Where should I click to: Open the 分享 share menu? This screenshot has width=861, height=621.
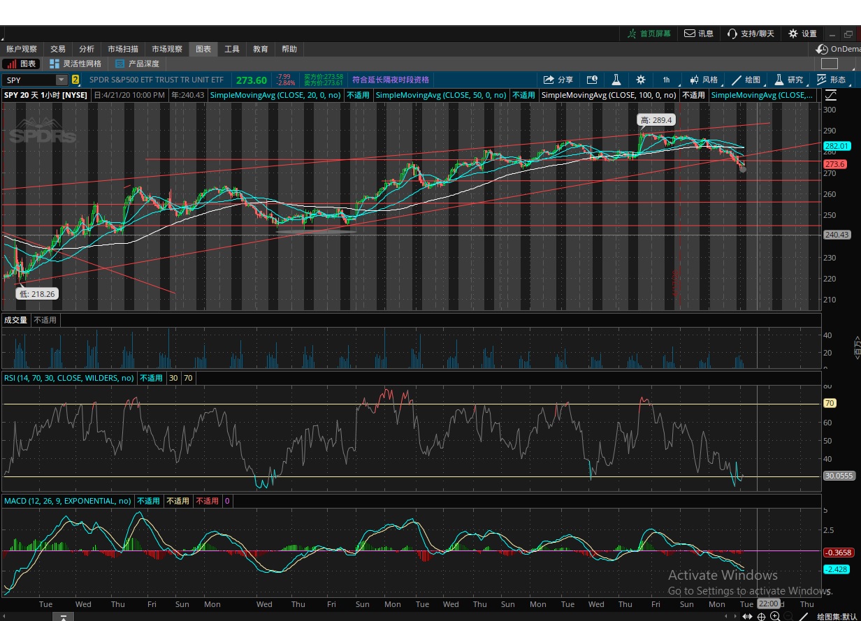[x=558, y=80]
